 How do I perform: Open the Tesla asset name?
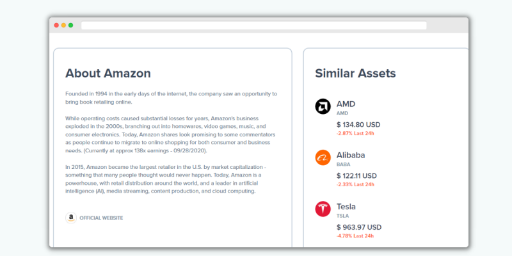click(346, 206)
